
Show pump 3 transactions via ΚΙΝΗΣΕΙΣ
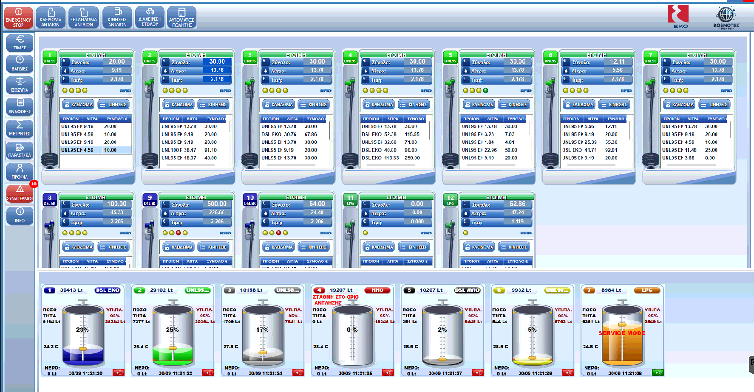(x=313, y=105)
